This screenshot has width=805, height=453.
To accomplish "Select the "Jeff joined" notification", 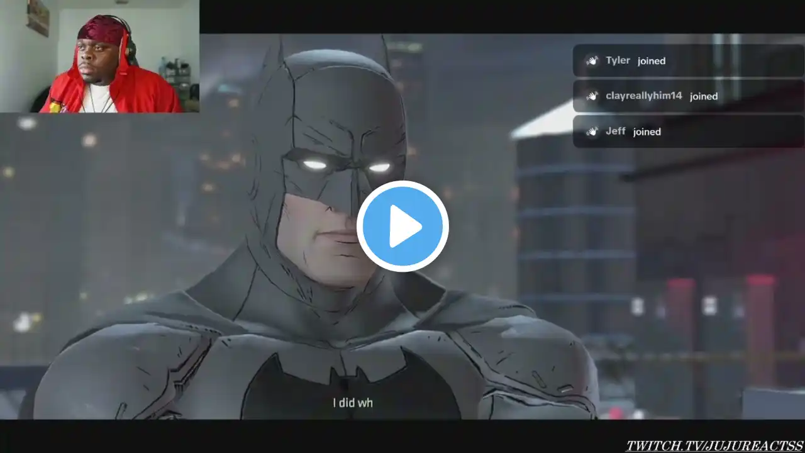I will [x=689, y=131].
